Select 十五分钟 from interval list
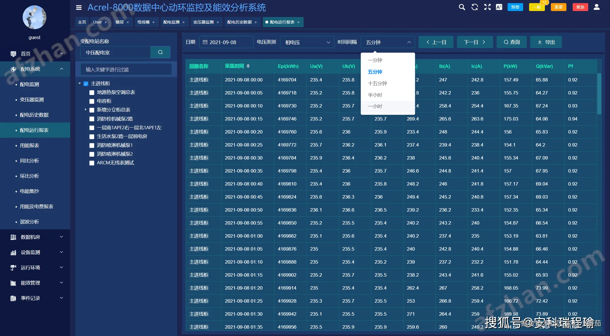This screenshot has width=610, height=336. pos(388,83)
